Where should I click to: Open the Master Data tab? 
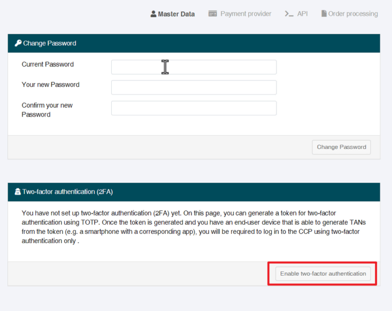pyautogui.click(x=176, y=14)
